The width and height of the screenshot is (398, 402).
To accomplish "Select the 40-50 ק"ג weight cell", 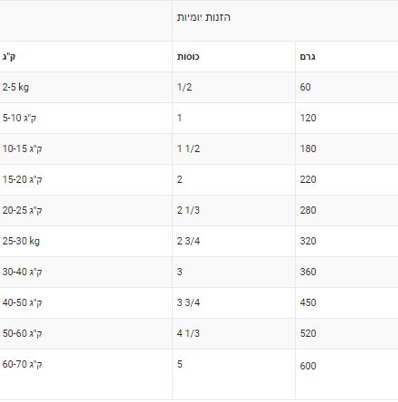I will [86, 303].
